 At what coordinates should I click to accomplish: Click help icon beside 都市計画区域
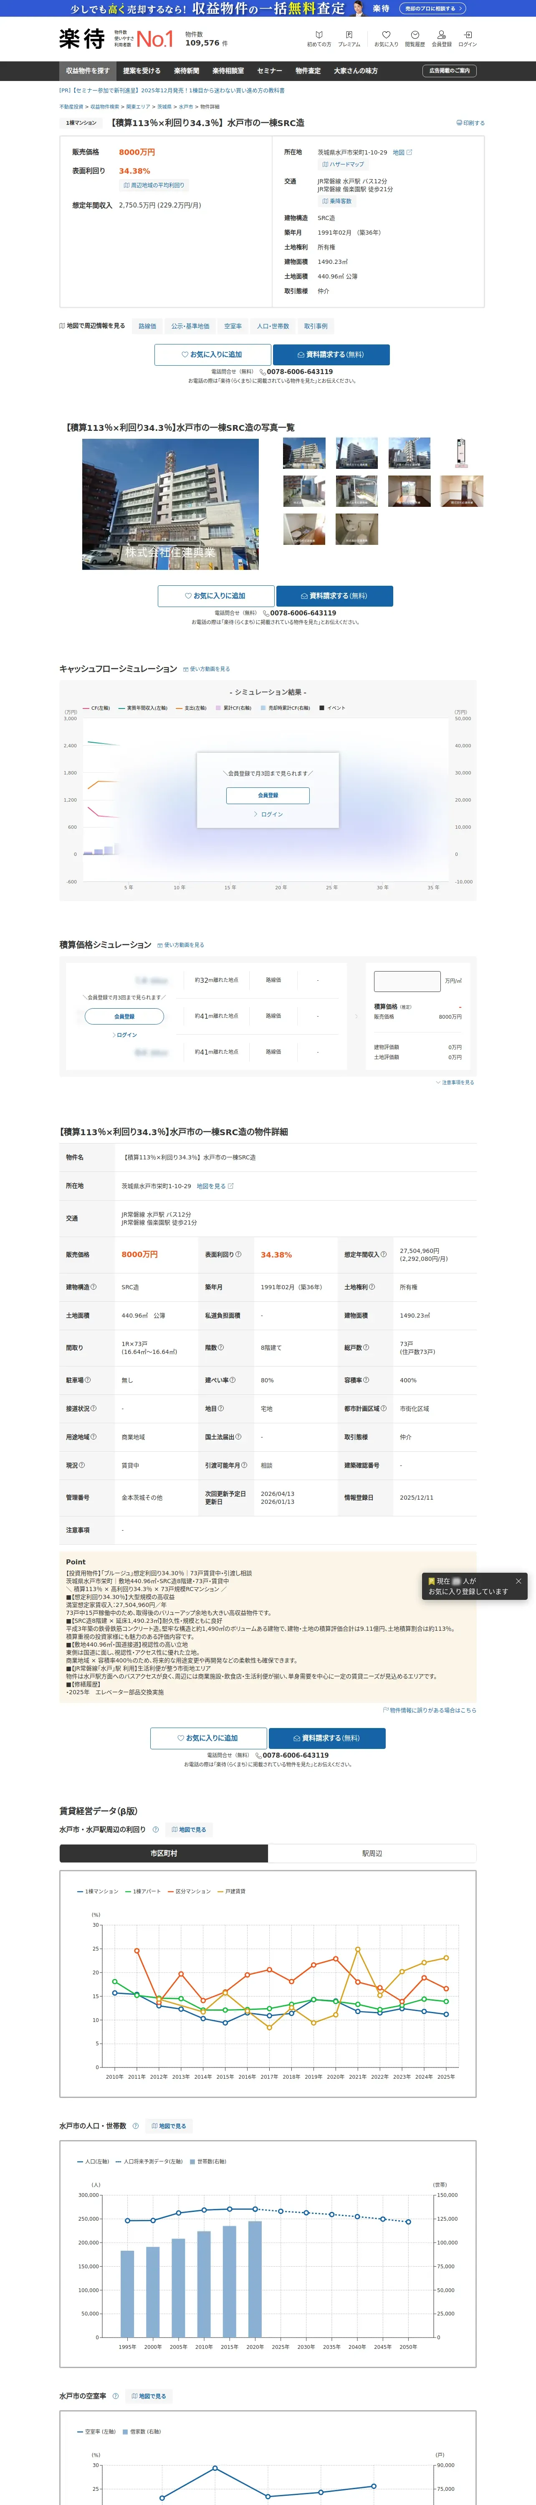pyautogui.click(x=383, y=1408)
